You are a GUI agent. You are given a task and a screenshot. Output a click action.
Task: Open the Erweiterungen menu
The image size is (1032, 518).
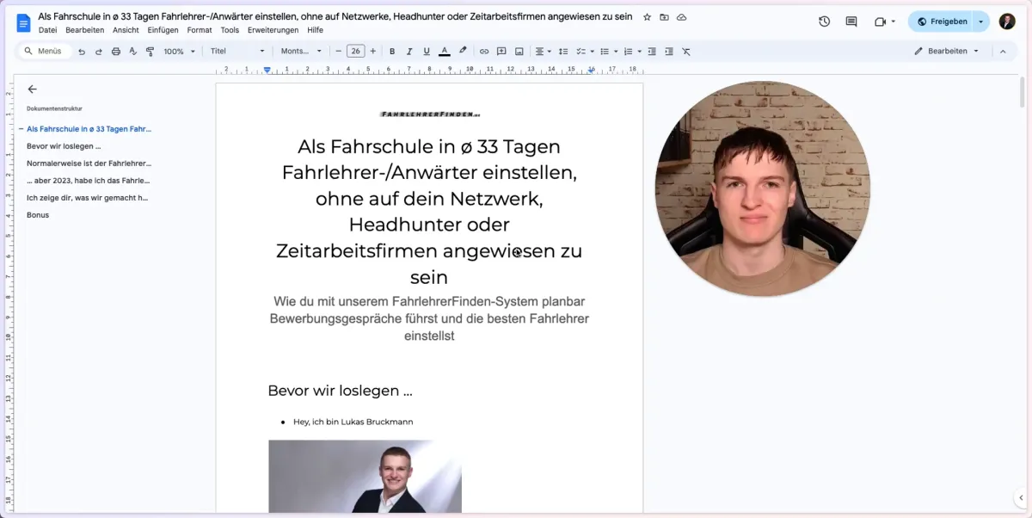(x=273, y=30)
